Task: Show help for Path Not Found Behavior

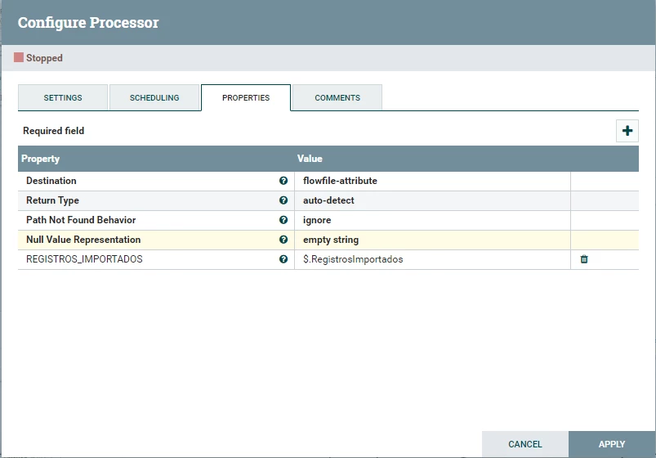Action: (283, 220)
